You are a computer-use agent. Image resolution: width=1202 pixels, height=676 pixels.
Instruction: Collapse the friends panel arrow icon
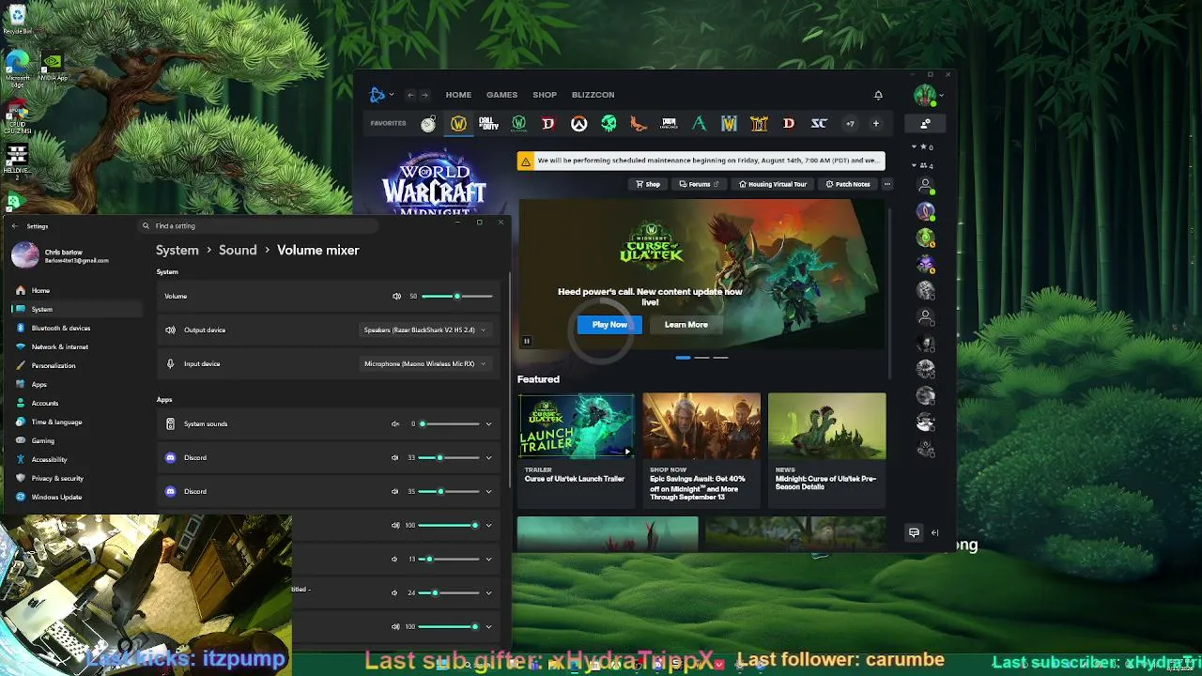[934, 532]
